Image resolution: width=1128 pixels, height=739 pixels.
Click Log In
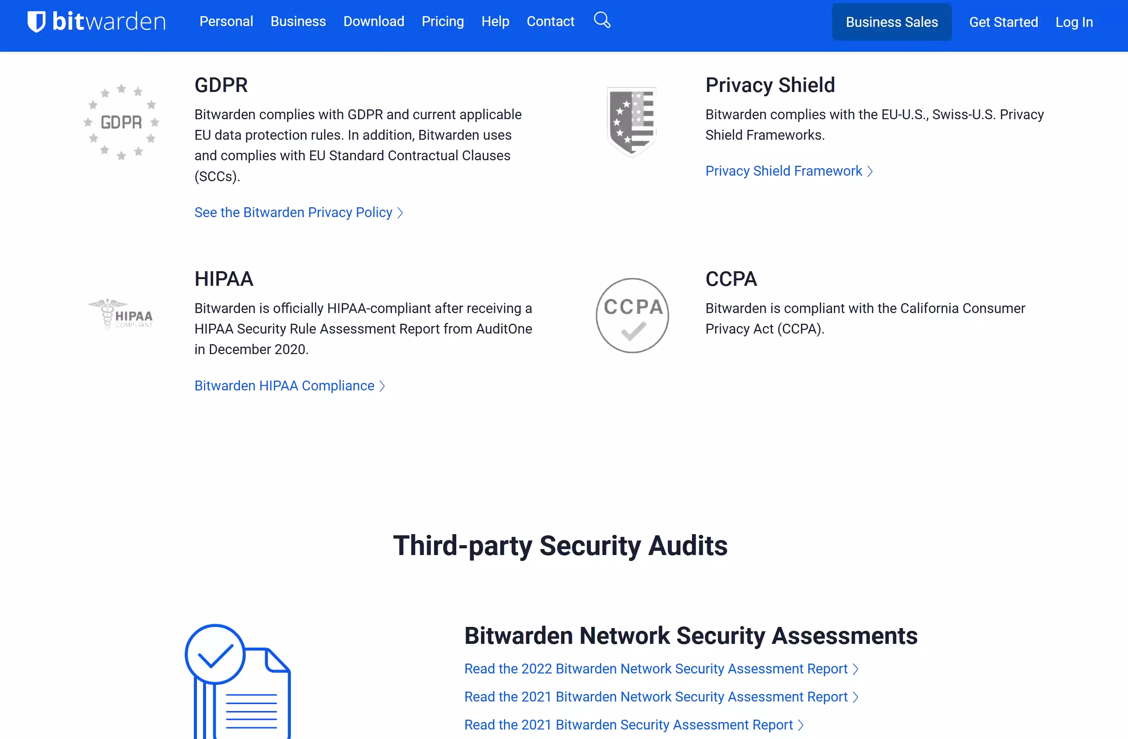pyautogui.click(x=1074, y=22)
